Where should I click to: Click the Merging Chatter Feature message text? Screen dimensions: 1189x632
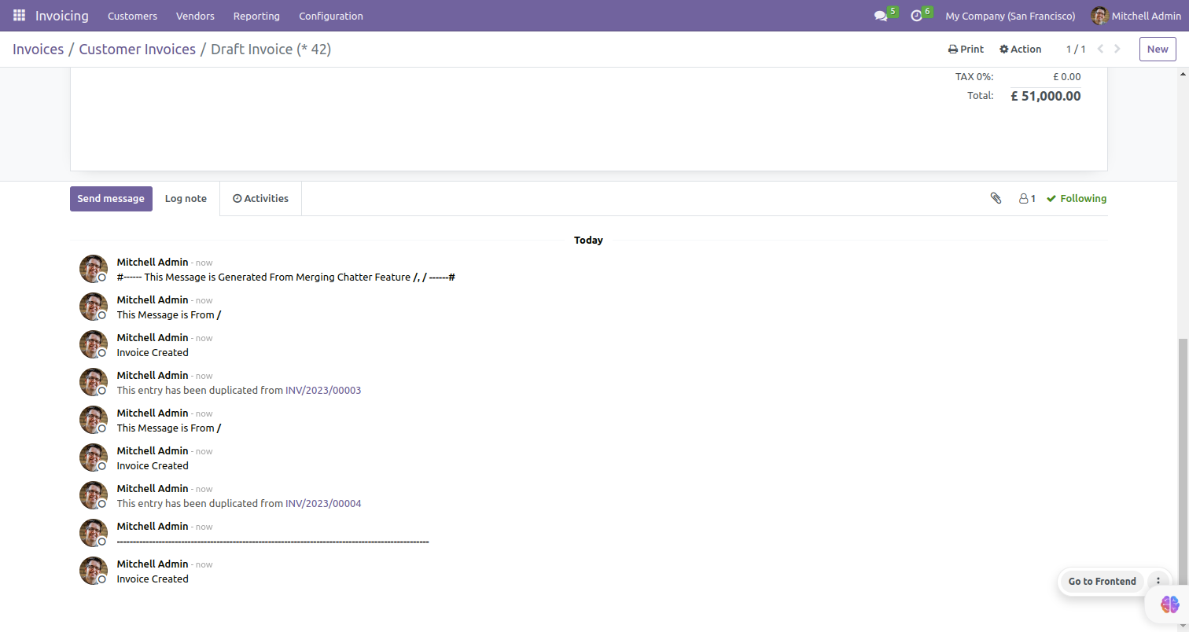pos(286,277)
